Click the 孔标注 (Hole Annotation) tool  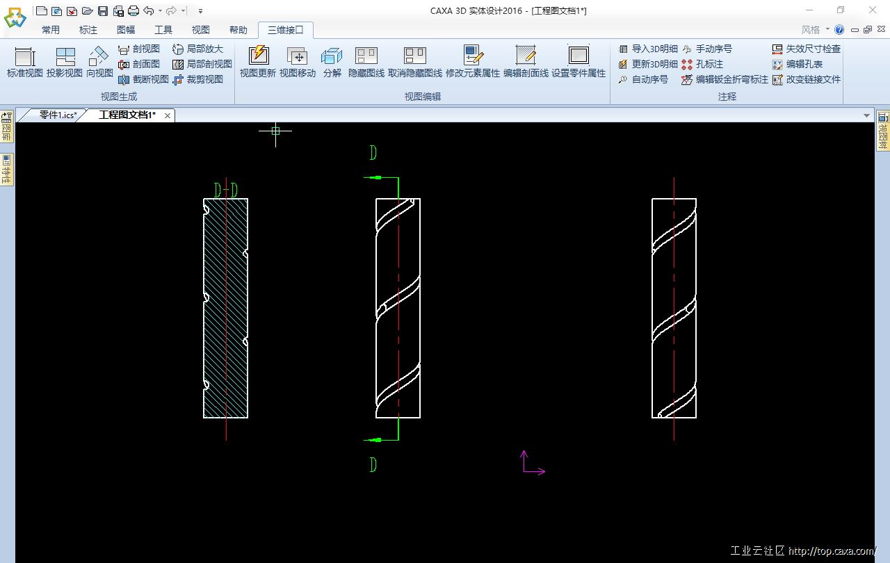click(702, 64)
